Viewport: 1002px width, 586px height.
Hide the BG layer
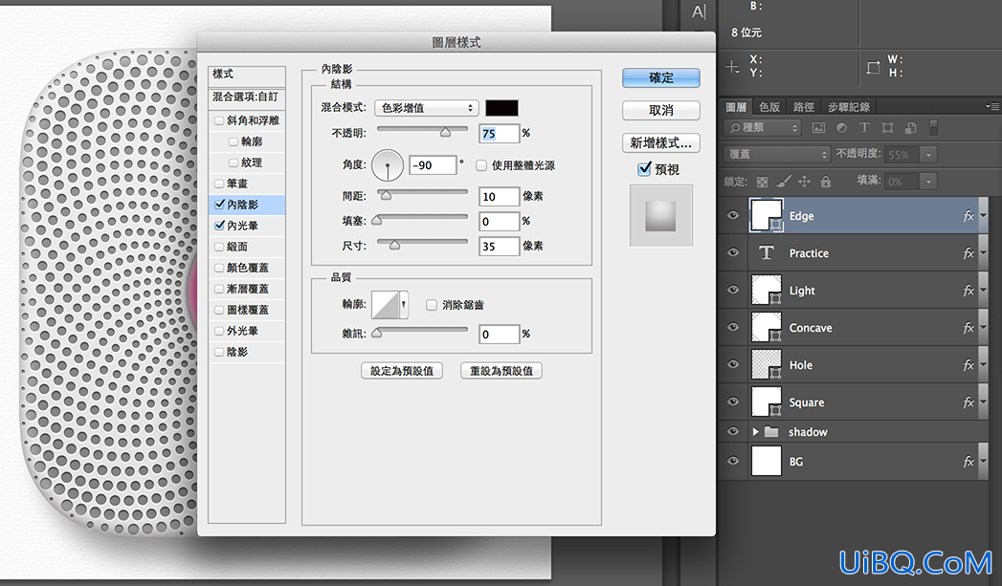(733, 461)
